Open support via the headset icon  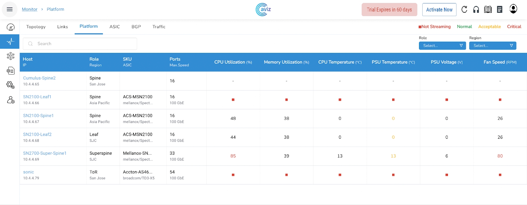click(x=476, y=10)
